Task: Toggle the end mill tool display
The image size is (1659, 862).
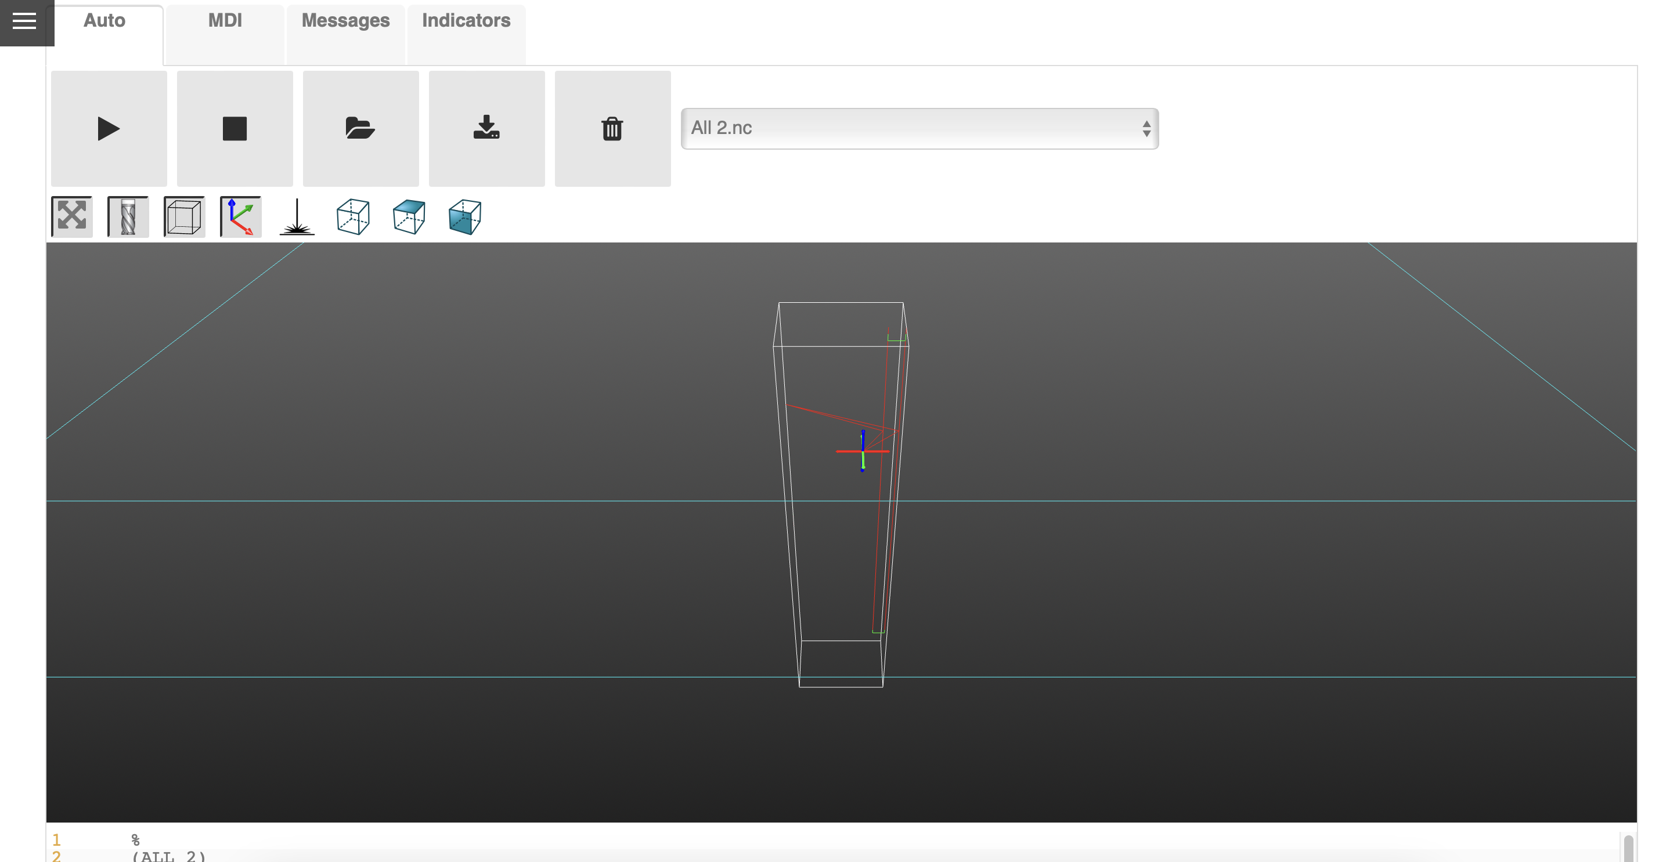Action: pos(128,216)
